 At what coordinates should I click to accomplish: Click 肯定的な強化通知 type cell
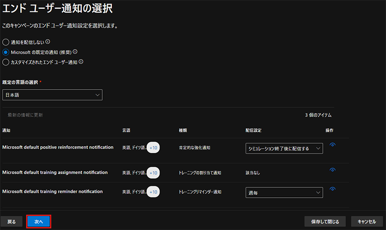pos(194,148)
